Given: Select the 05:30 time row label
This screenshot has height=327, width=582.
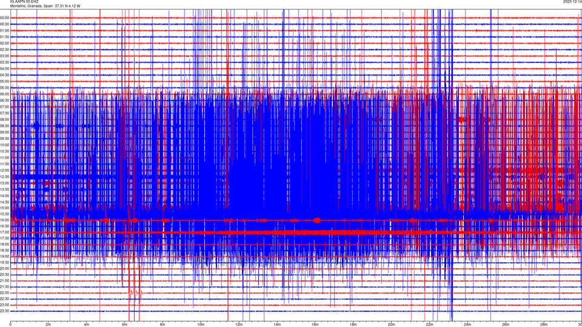Looking at the screenshot, I should click(4, 87).
